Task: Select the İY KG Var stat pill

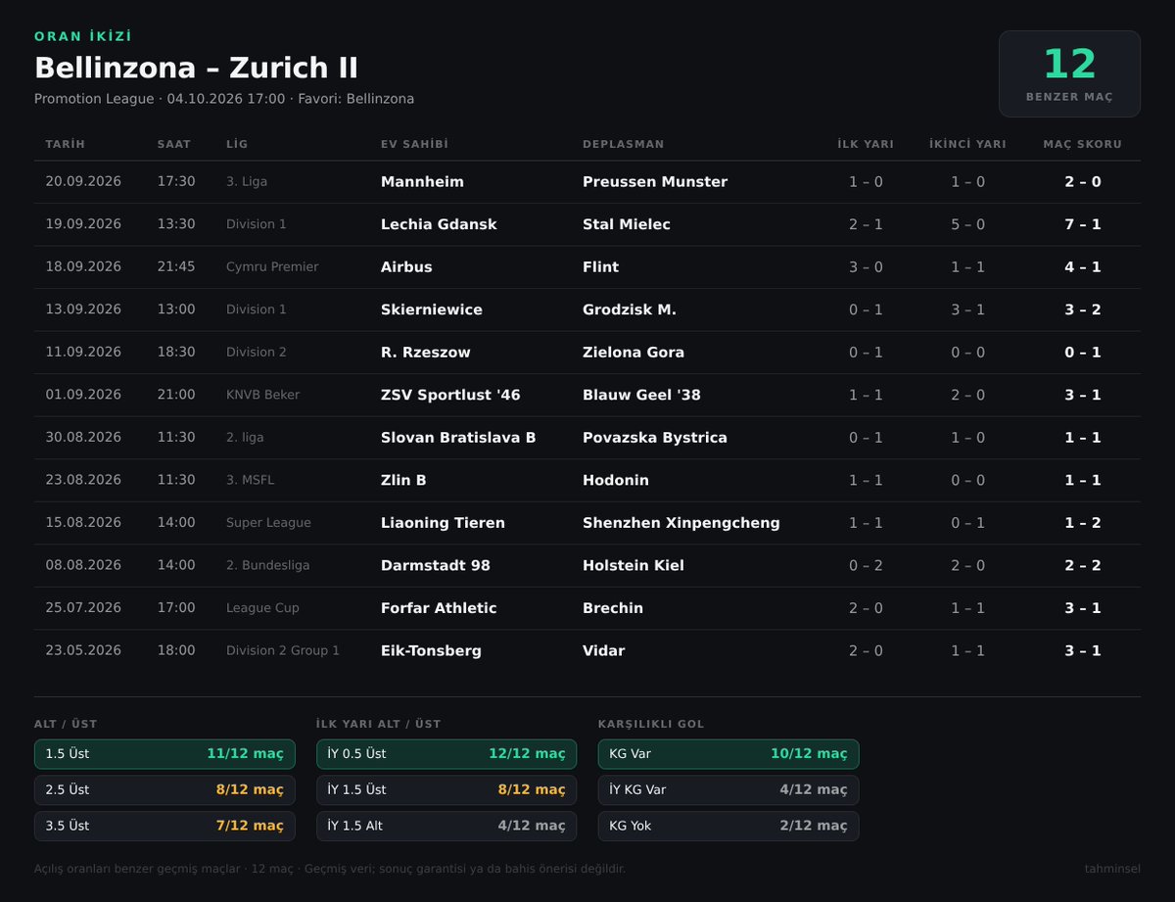Action: (728, 789)
